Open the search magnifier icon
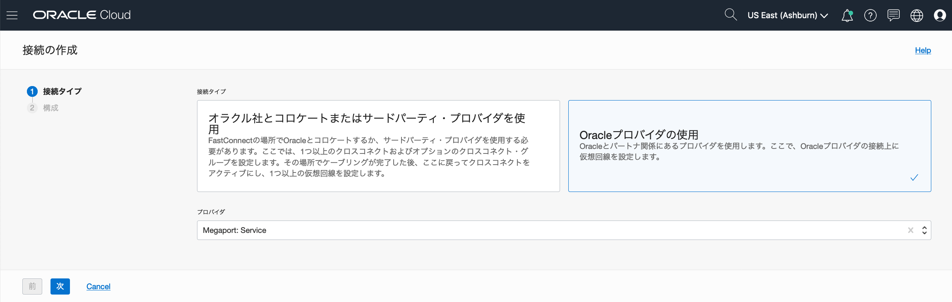Image resolution: width=952 pixels, height=302 pixels. [731, 15]
